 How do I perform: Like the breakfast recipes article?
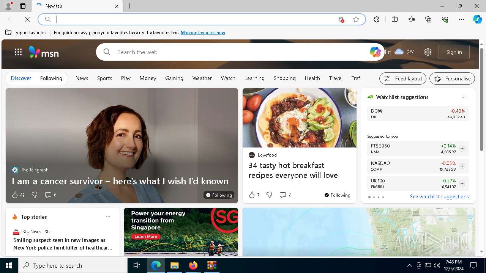pos(252,195)
